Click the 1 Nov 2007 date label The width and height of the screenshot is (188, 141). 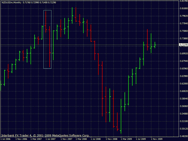point(66,139)
